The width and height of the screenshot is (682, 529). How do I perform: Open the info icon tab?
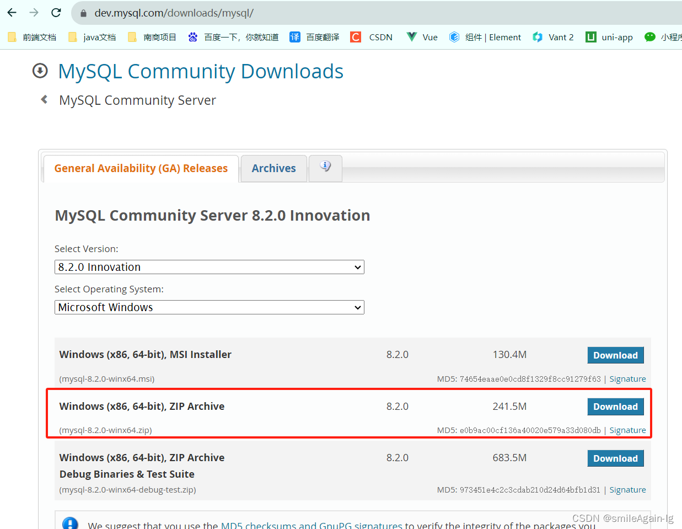pos(326,167)
